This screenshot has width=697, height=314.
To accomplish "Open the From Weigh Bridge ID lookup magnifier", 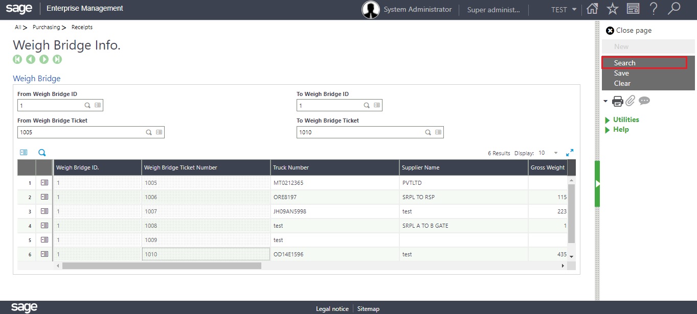I will tap(87, 105).
